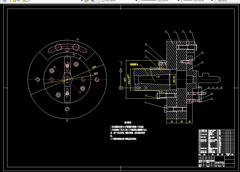This screenshot has width=240, height=172.
Task: Select the dimension text 30
Action: point(190,122)
